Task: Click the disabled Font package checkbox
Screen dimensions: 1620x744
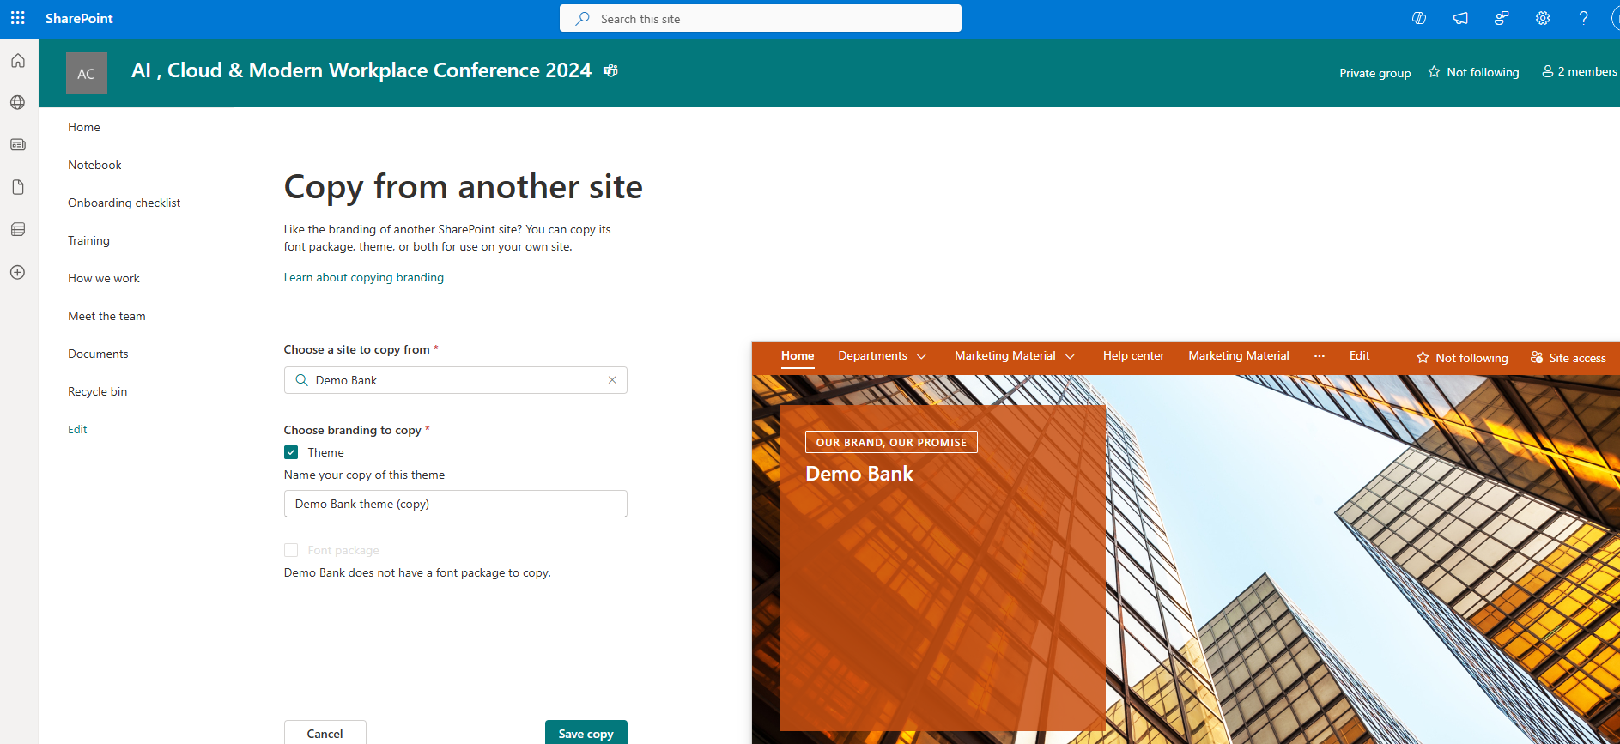Action: click(x=291, y=550)
